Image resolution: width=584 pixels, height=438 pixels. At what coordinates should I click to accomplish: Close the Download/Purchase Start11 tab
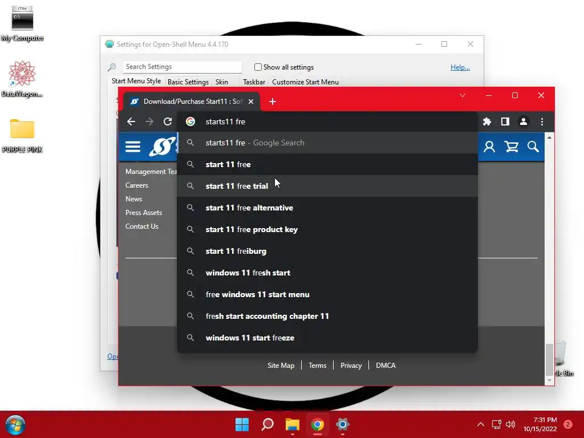tap(251, 102)
